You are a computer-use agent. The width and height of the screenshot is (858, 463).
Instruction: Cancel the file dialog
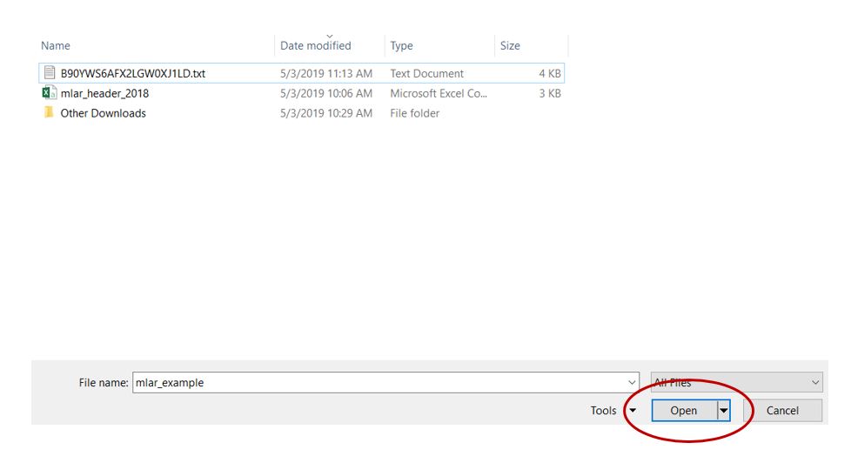pyautogui.click(x=782, y=411)
